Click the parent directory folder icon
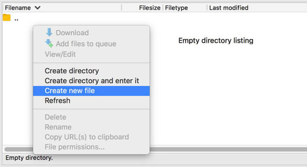This screenshot has height=167, width=307. pos(6,18)
